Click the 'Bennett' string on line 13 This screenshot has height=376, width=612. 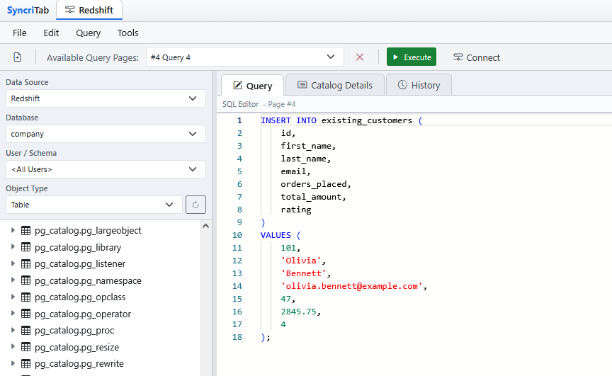303,273
